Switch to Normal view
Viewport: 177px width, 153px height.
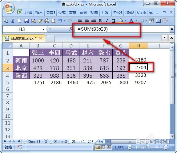tap(98, 147)
